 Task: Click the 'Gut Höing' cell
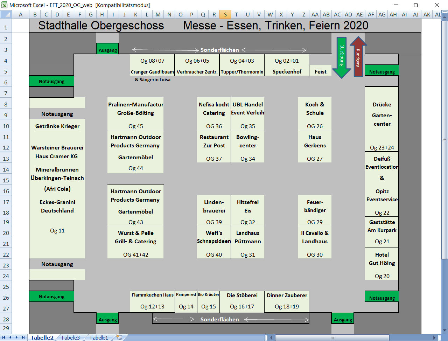(382, 263)
